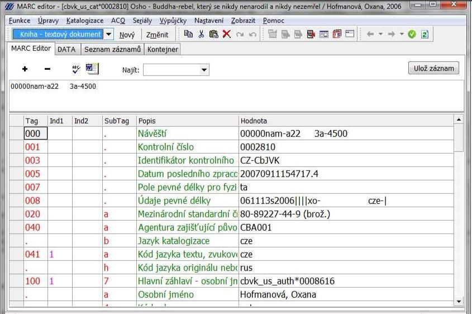
Task: Click the third gray stacked-pages toolbar icon
Action: point(298,34)
